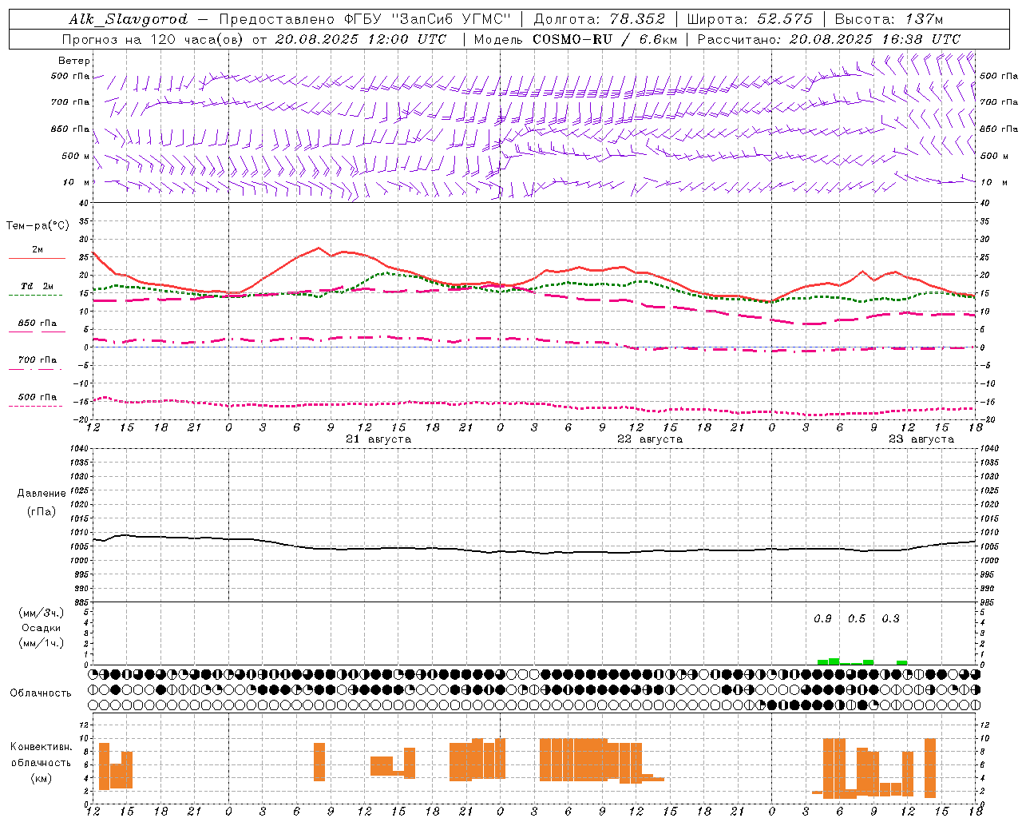Screen dimensions: 1022x818
Task: Select the (гПа) unit under Давление
Action: (x=41, y=512)
